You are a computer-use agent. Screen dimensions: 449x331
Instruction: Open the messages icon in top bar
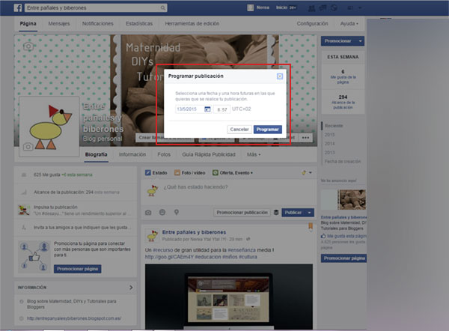(x=323, y=8)
